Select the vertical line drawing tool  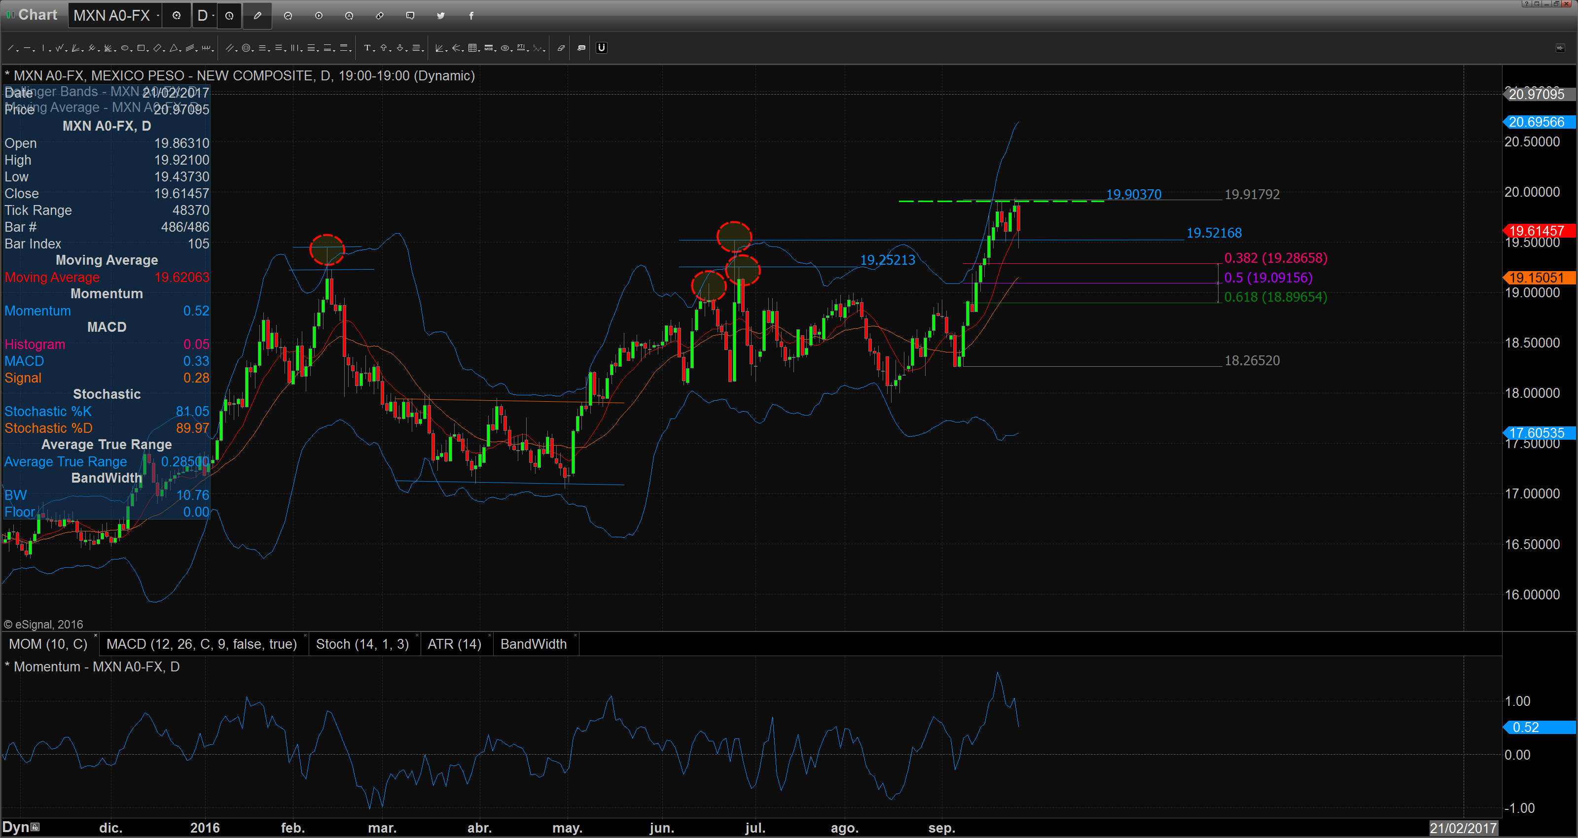43,48
